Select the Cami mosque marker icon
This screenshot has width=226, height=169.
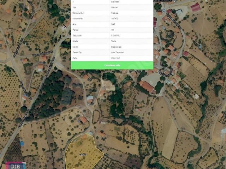(163, 10)
